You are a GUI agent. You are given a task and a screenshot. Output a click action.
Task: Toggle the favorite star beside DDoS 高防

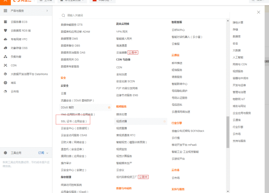click(109, 108)
